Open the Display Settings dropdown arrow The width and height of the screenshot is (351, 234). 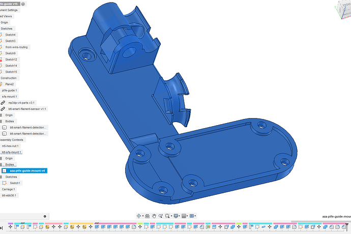(x=179, y=216)
